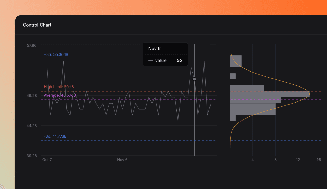Click the histogram axis label 12
This screenshot has width=327, height=189.
pos(298,160)
